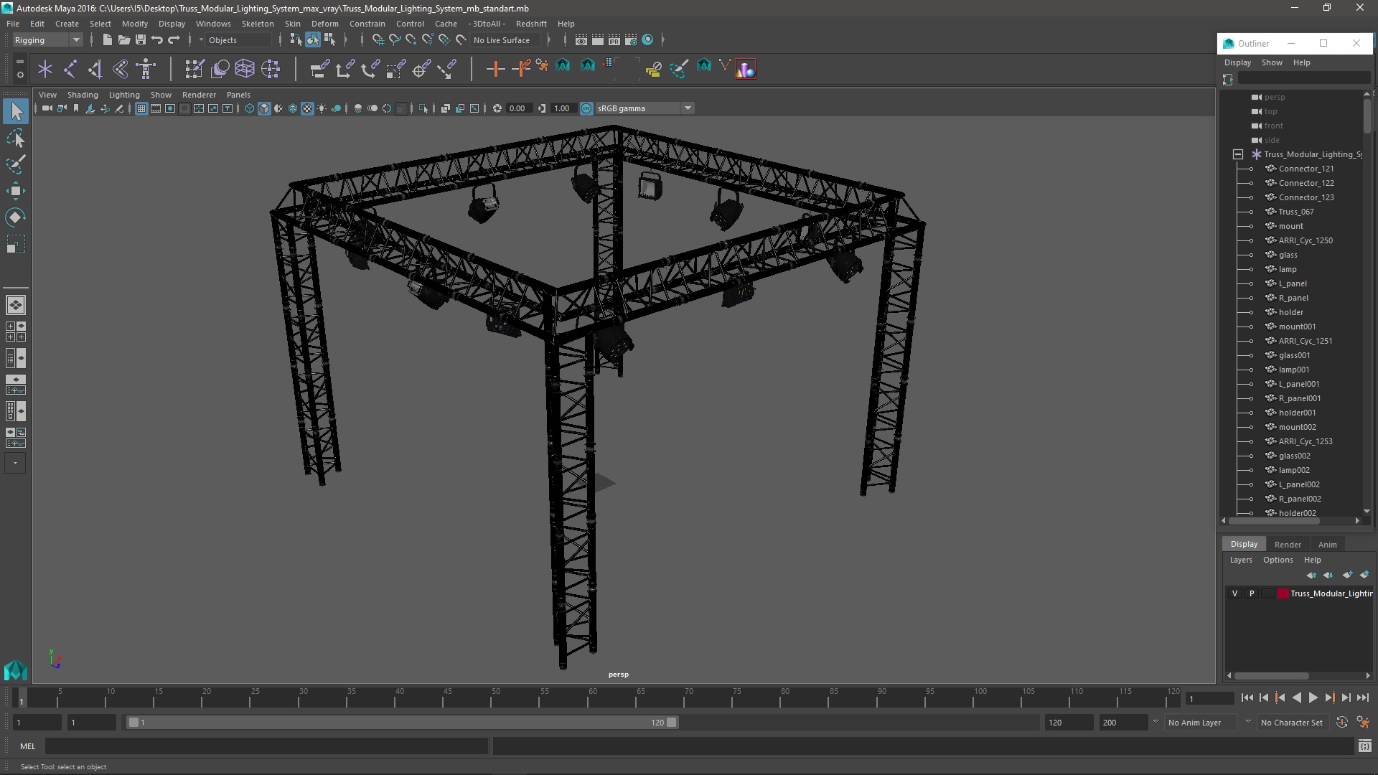This screenshot has height=775, width=1378.
Task: Click the No Live Surface field
Action: click(x=502, y=40)
